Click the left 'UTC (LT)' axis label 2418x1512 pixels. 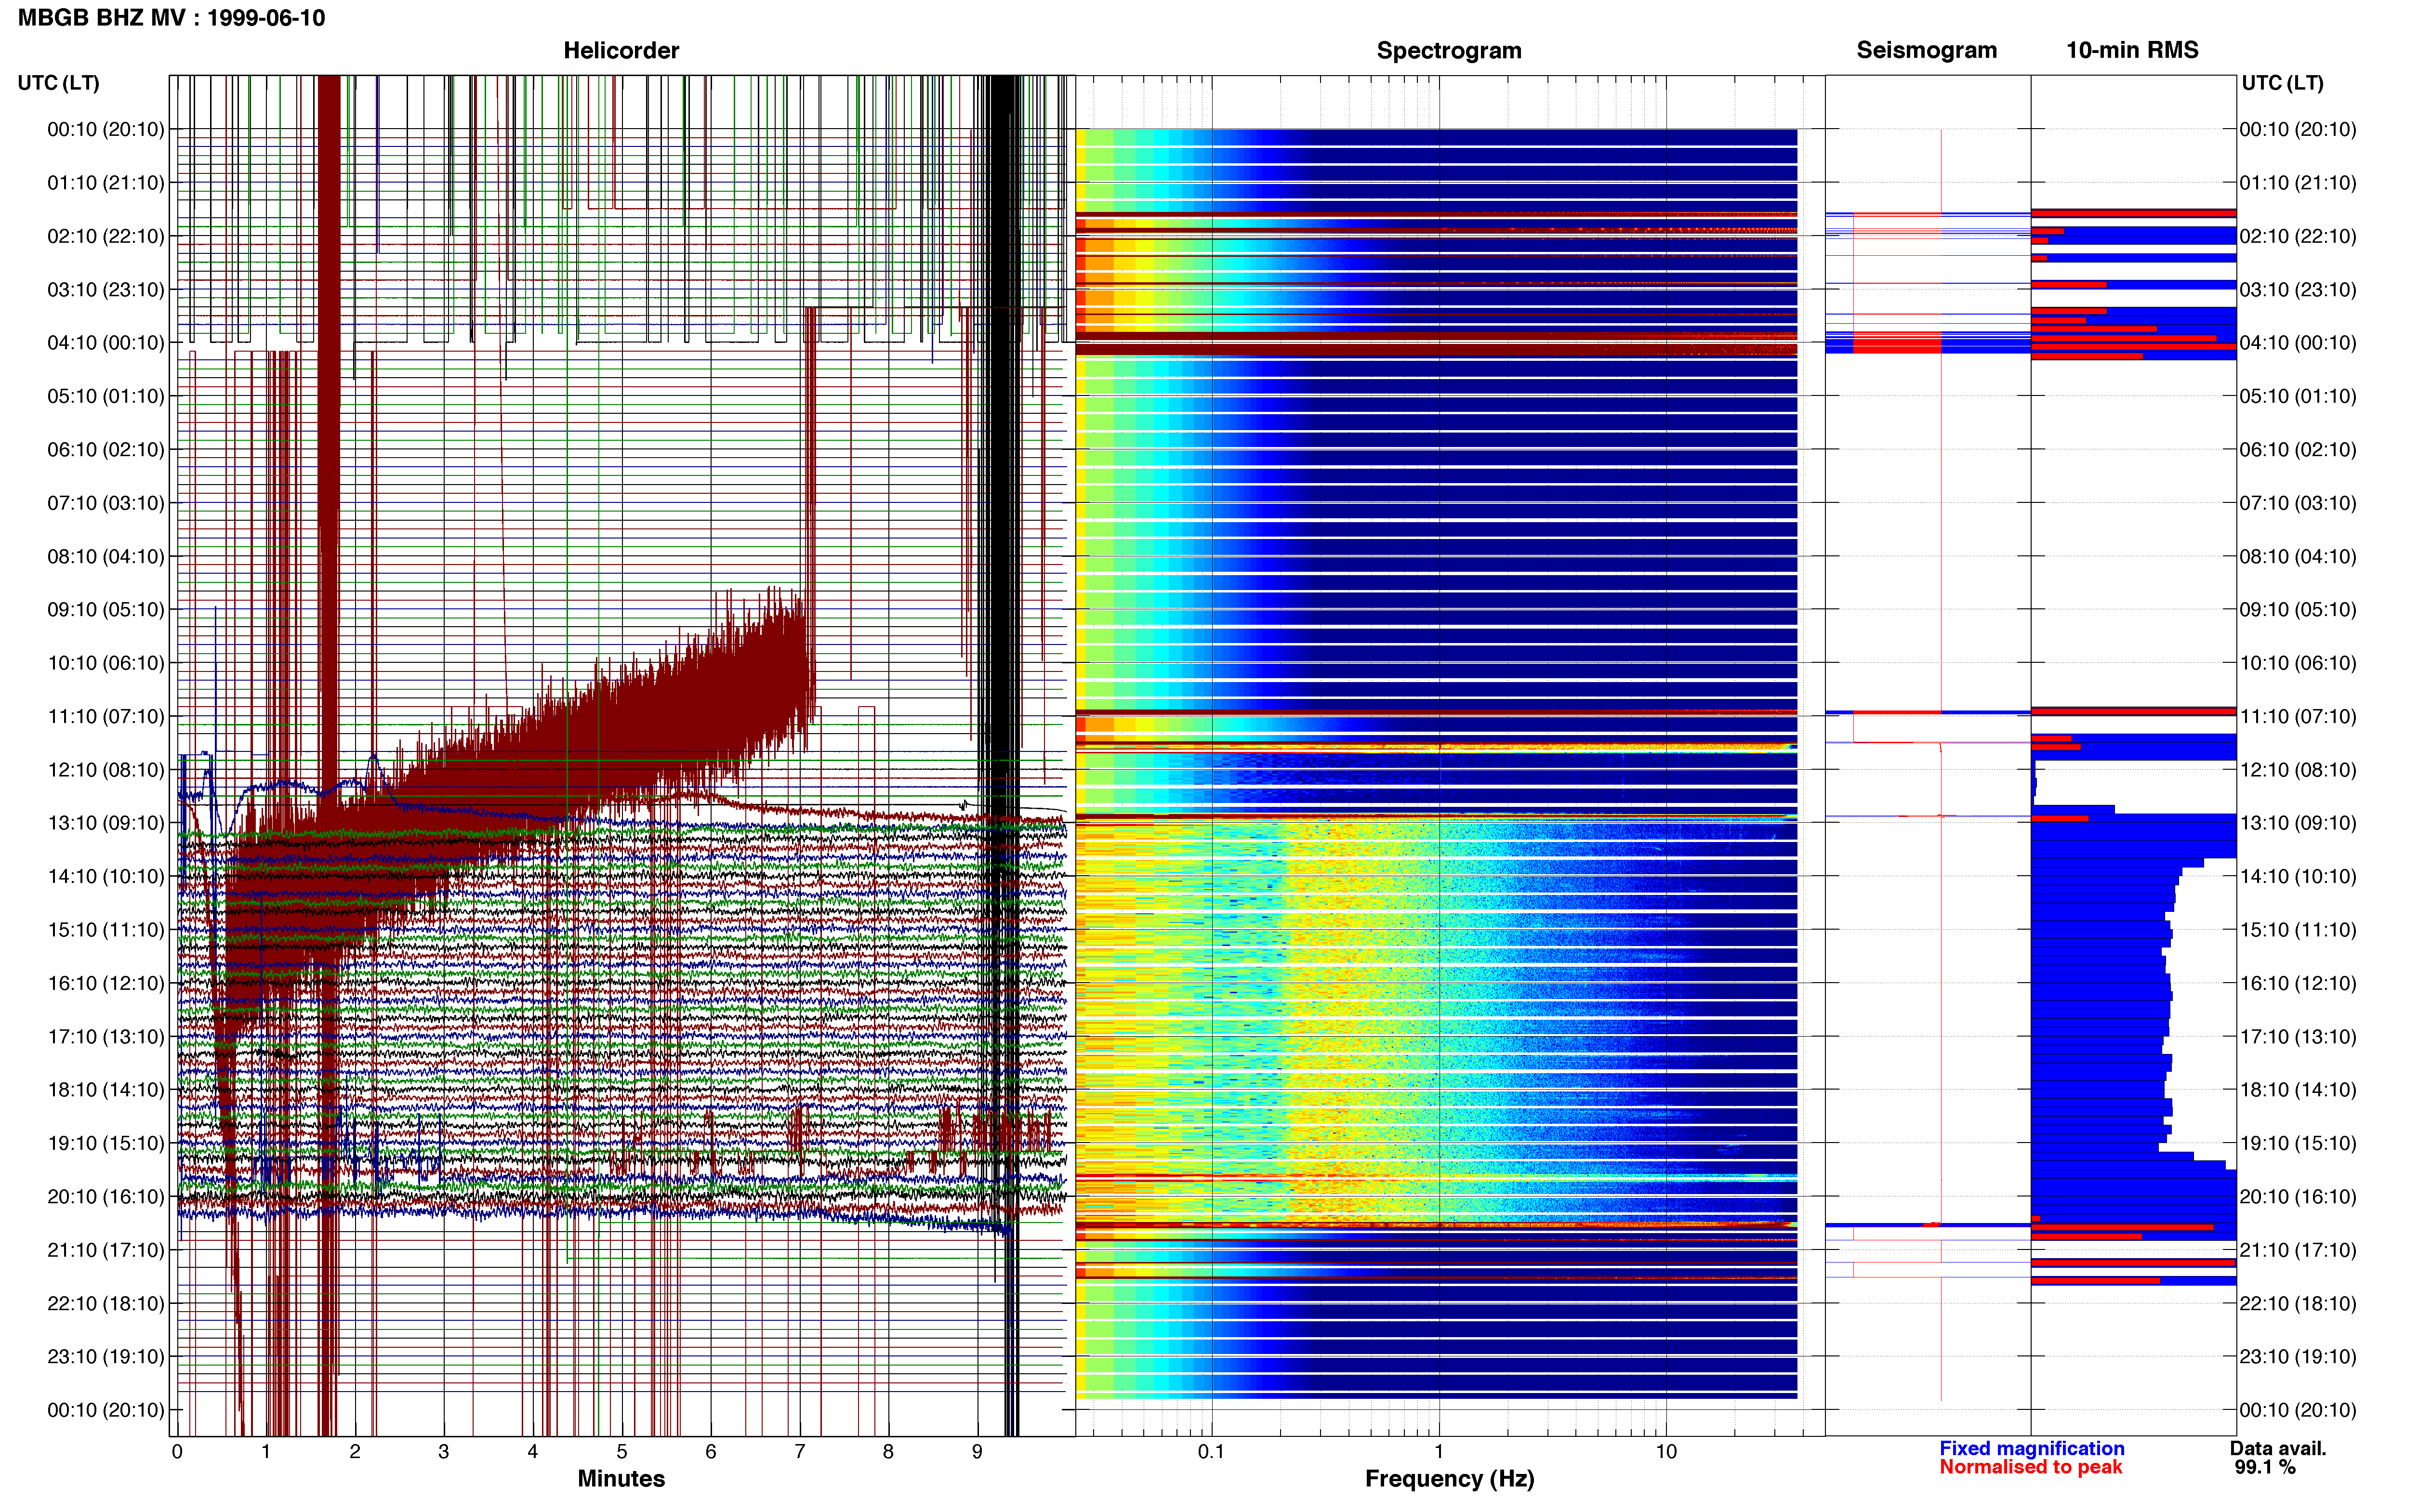point(58,83)
